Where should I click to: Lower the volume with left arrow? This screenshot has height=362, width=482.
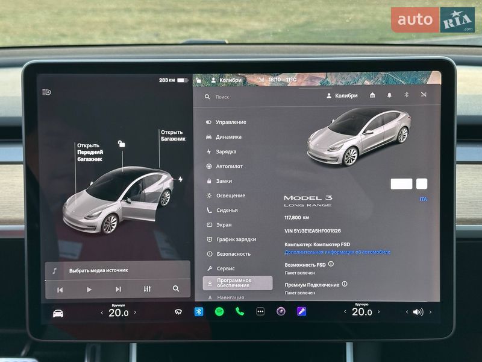click(x=407, y=312)
